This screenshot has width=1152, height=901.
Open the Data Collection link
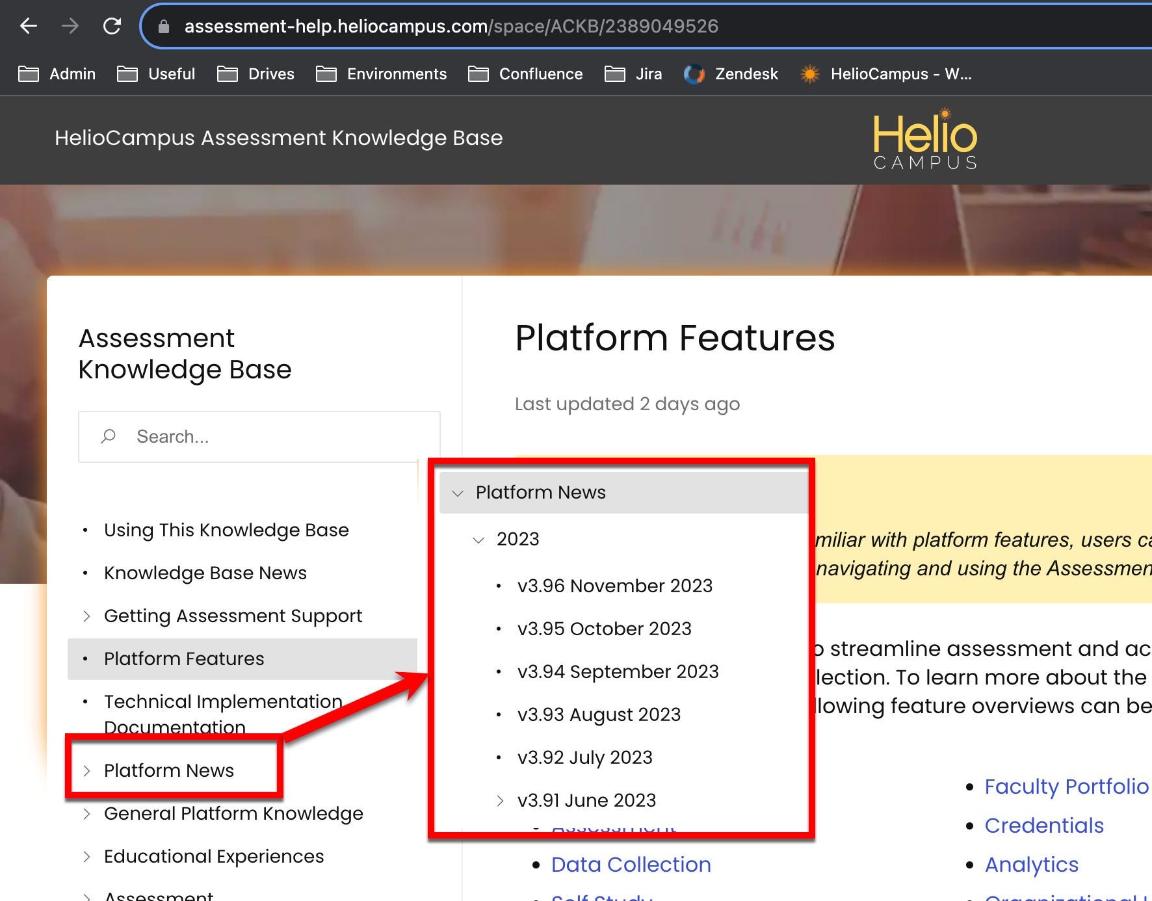631,864
